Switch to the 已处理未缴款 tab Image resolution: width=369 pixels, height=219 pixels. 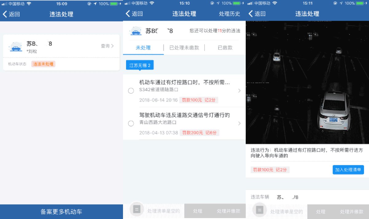click(x=184, y=48)
